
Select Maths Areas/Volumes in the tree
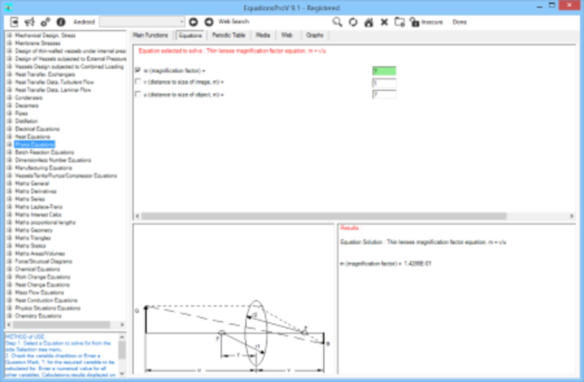coord(40,254)
